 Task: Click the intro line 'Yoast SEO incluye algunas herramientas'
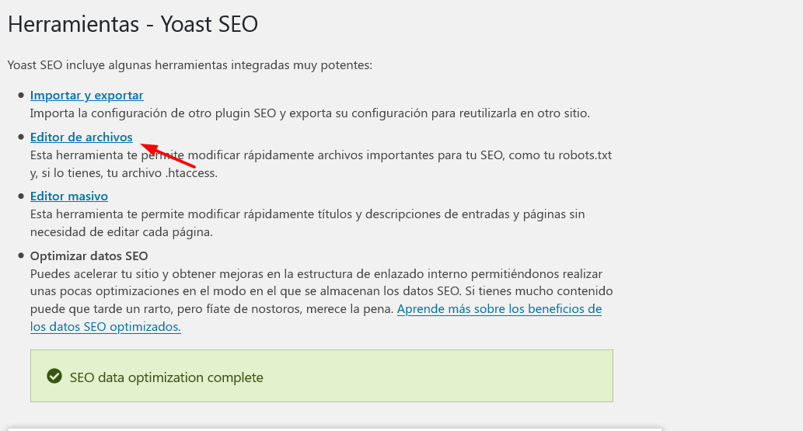coord(190,65)
